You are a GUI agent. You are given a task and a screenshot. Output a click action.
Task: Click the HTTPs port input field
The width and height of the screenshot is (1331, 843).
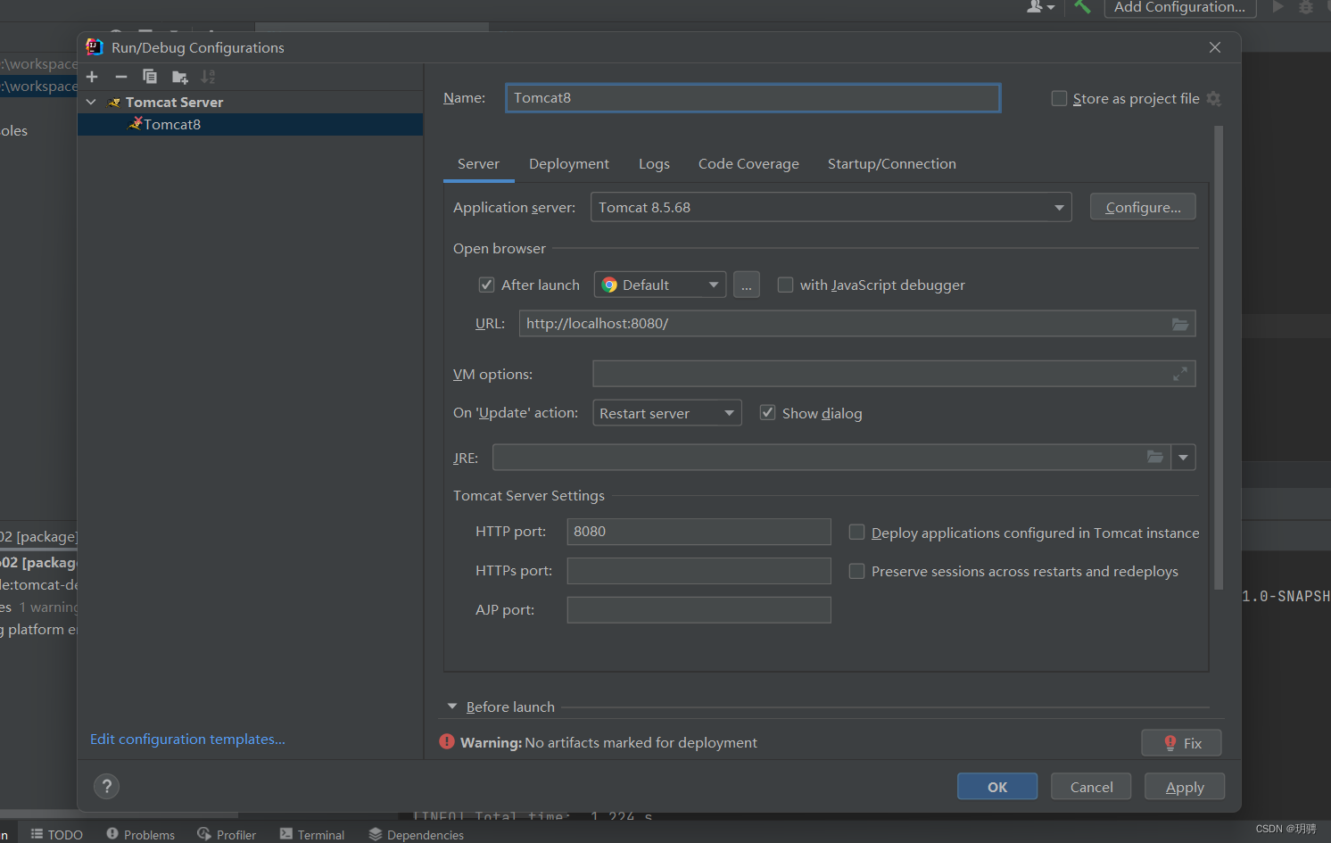(x=699, y=571)
